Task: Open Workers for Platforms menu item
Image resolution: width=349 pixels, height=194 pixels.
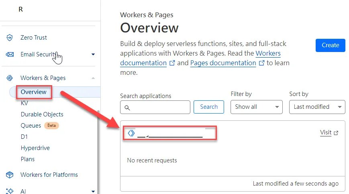Action: point(49,175)
